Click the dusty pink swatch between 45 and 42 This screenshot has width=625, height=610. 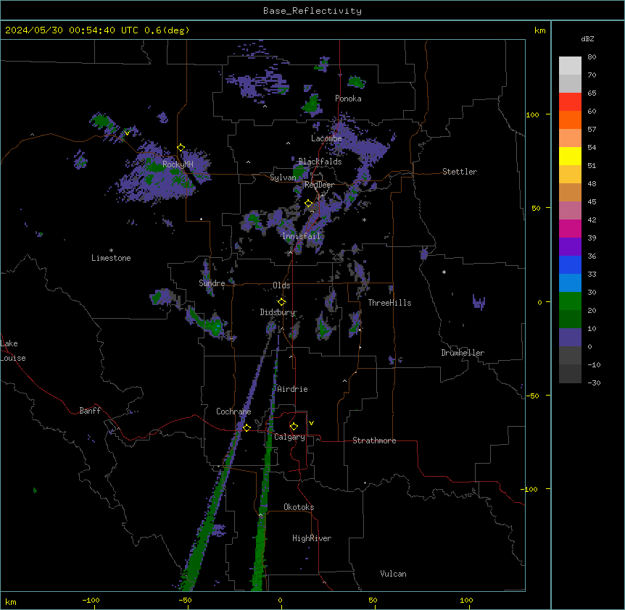(570, 211)
